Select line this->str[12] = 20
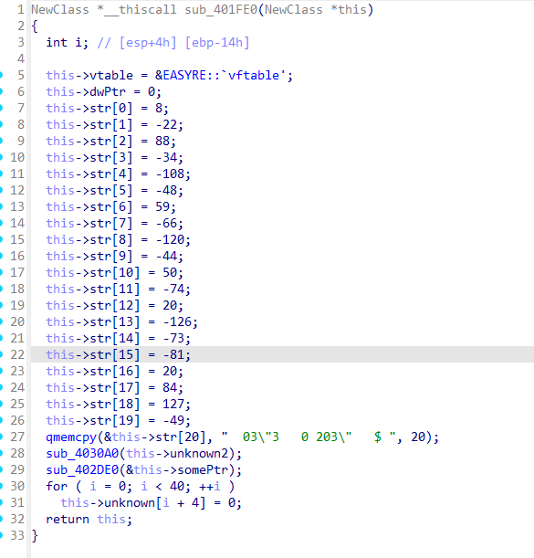The width and height of the screenshot is (534, 558). pyautogui.click(x=114, y=305)
